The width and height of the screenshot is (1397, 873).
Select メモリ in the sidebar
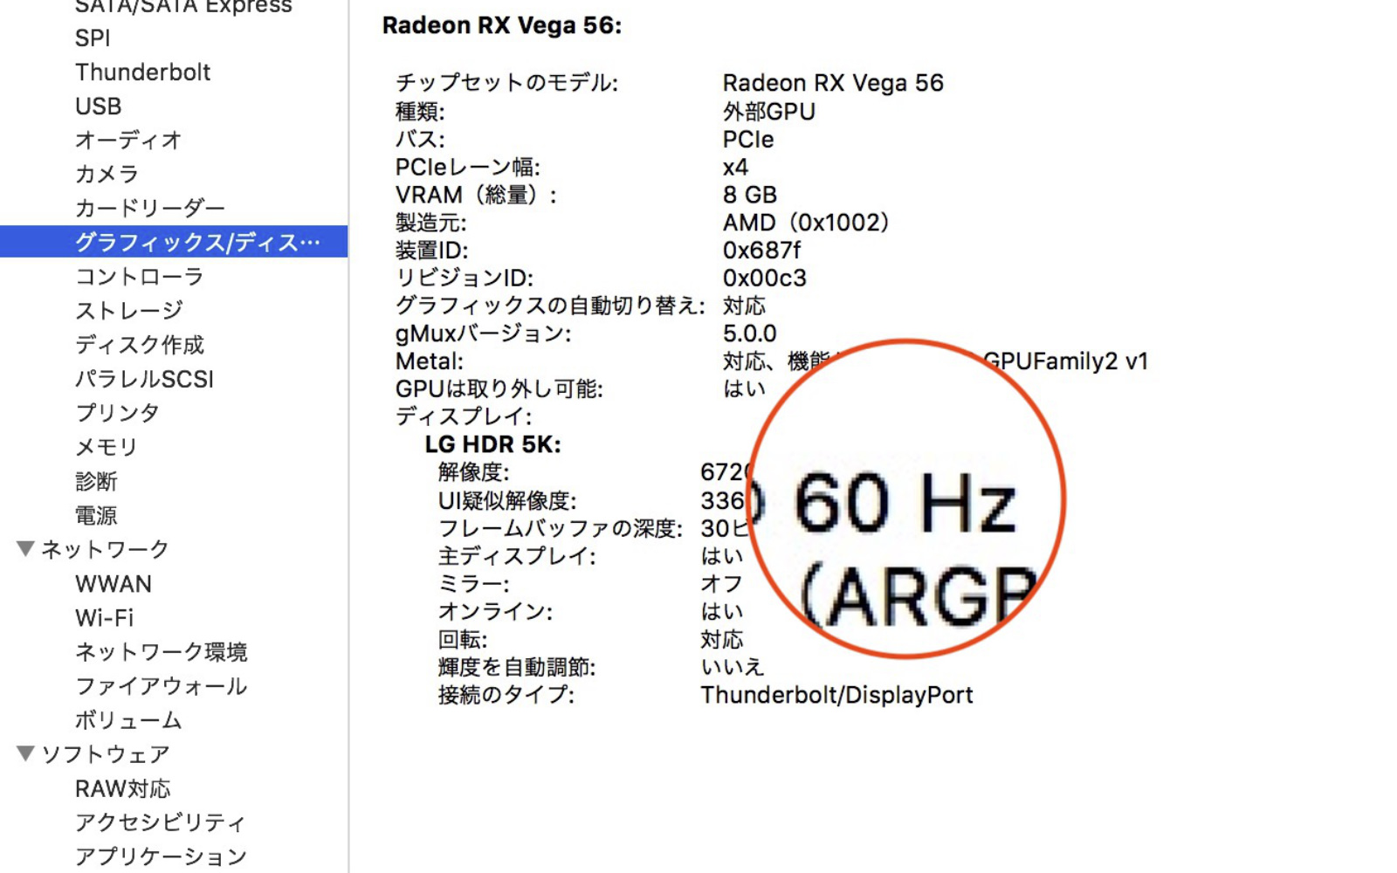click(107, 447)
